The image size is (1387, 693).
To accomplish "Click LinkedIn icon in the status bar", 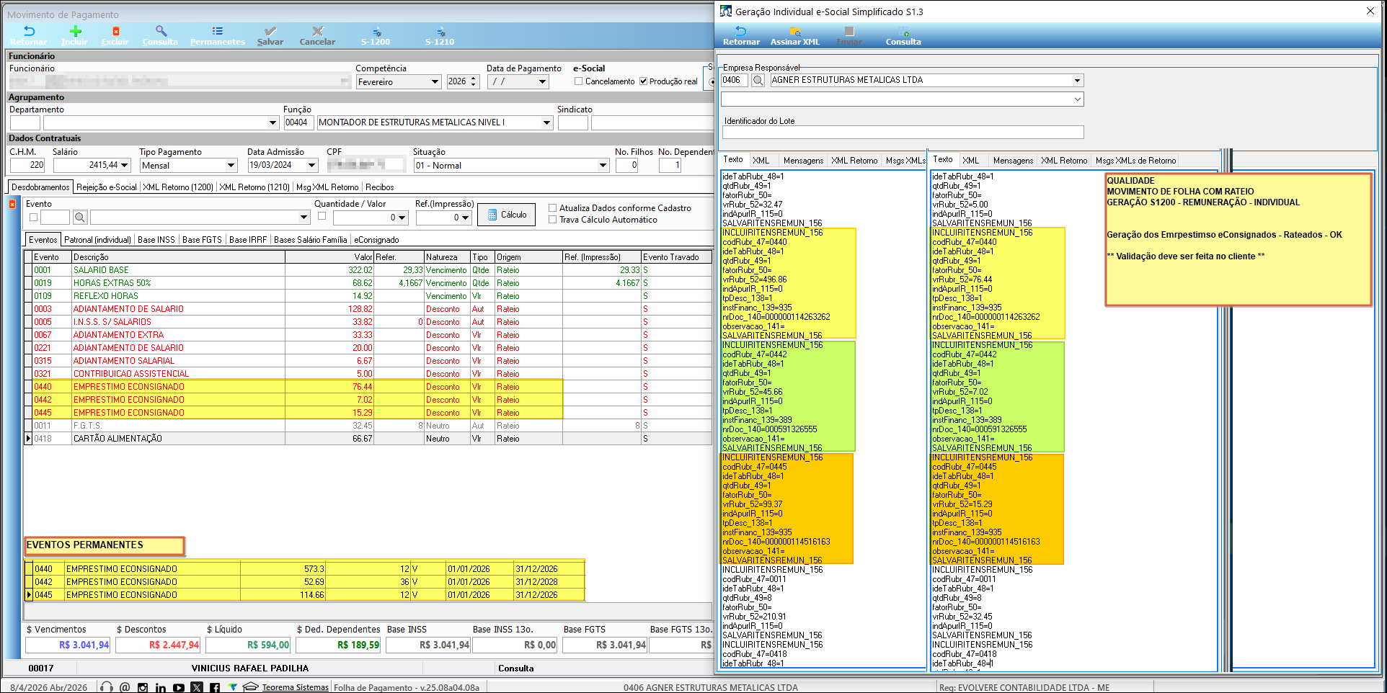I will pyautogui.click(x=161, y=688).
